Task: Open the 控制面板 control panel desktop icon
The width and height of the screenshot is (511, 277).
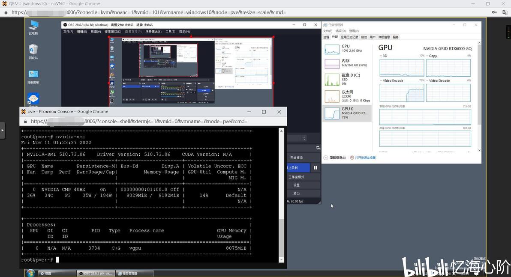Action: point(33,77)
